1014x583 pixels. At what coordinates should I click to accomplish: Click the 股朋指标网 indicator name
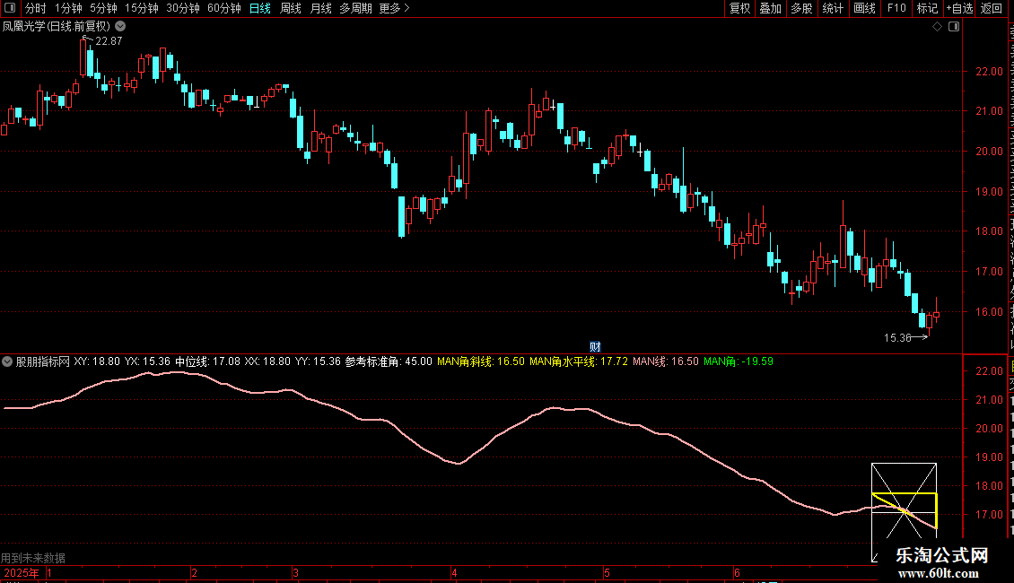(43, 361)
